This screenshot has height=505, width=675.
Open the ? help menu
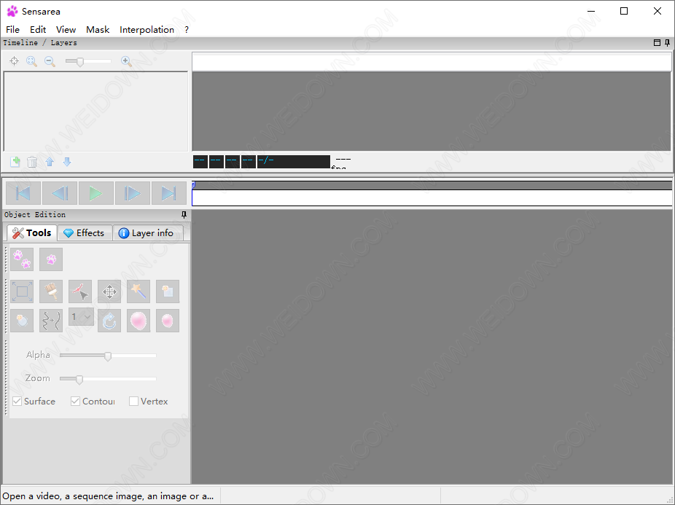click(x=187, y=30)
